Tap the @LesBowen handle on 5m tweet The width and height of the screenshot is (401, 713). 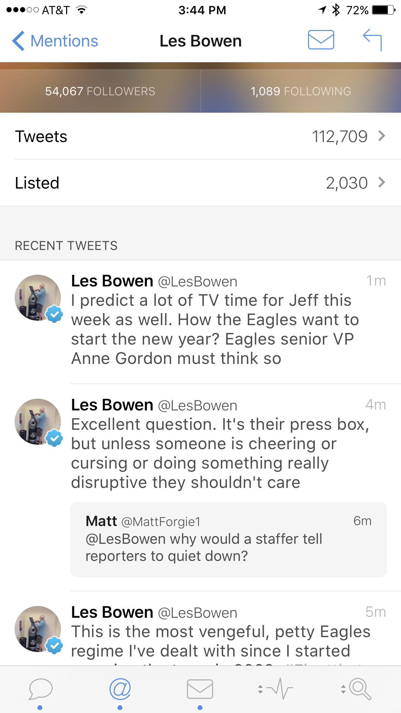(x=198, y=613)
